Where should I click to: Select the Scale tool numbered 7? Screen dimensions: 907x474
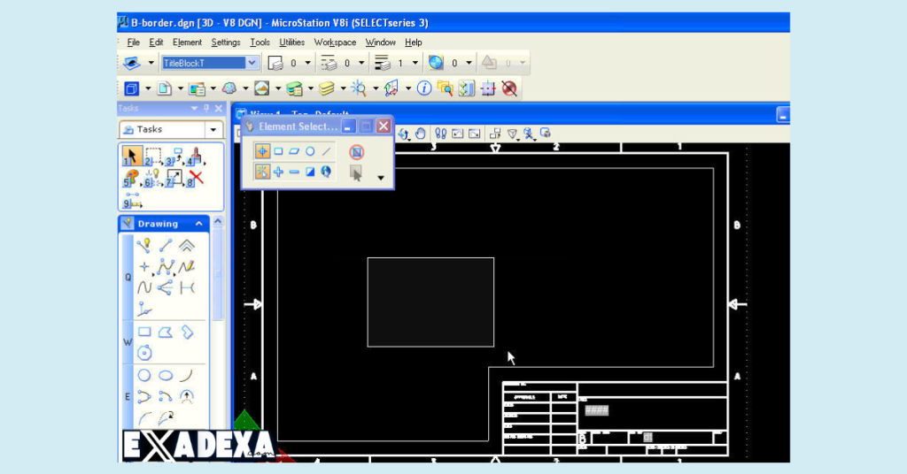174,177
